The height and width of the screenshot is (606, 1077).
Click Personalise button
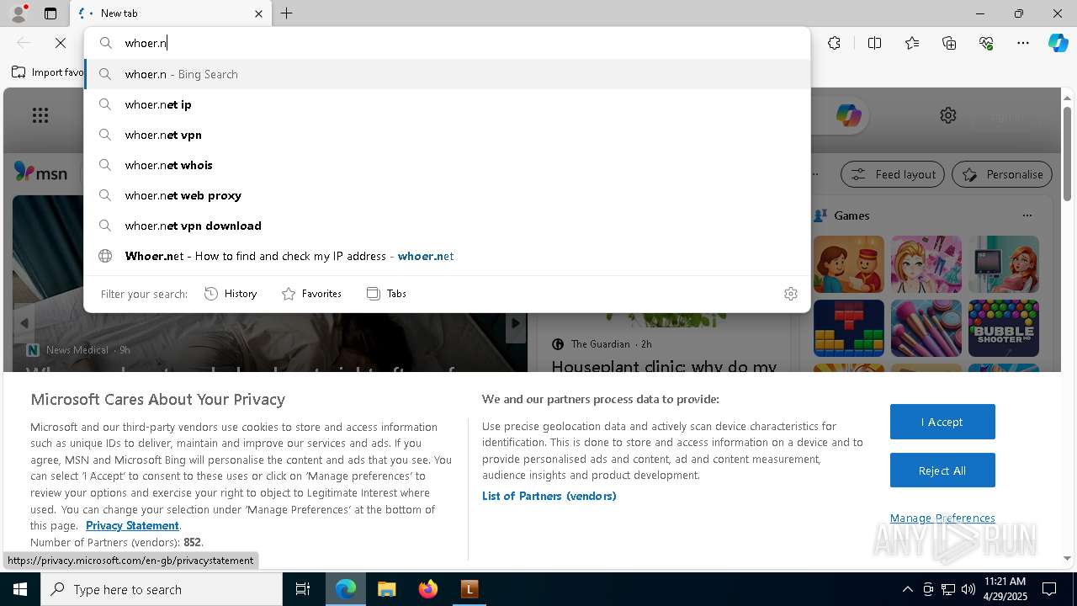click(1002, 174)
